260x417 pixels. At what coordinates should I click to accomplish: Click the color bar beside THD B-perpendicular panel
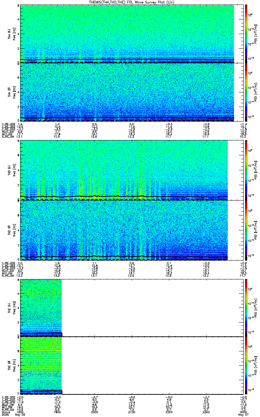tap(246, 170)
